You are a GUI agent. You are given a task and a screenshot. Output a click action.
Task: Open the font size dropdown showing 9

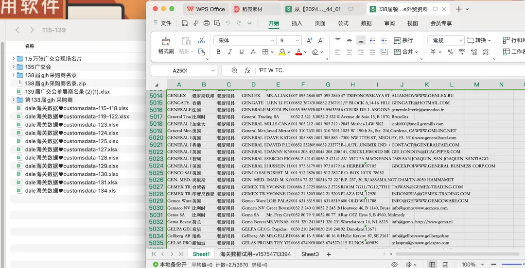297,40
